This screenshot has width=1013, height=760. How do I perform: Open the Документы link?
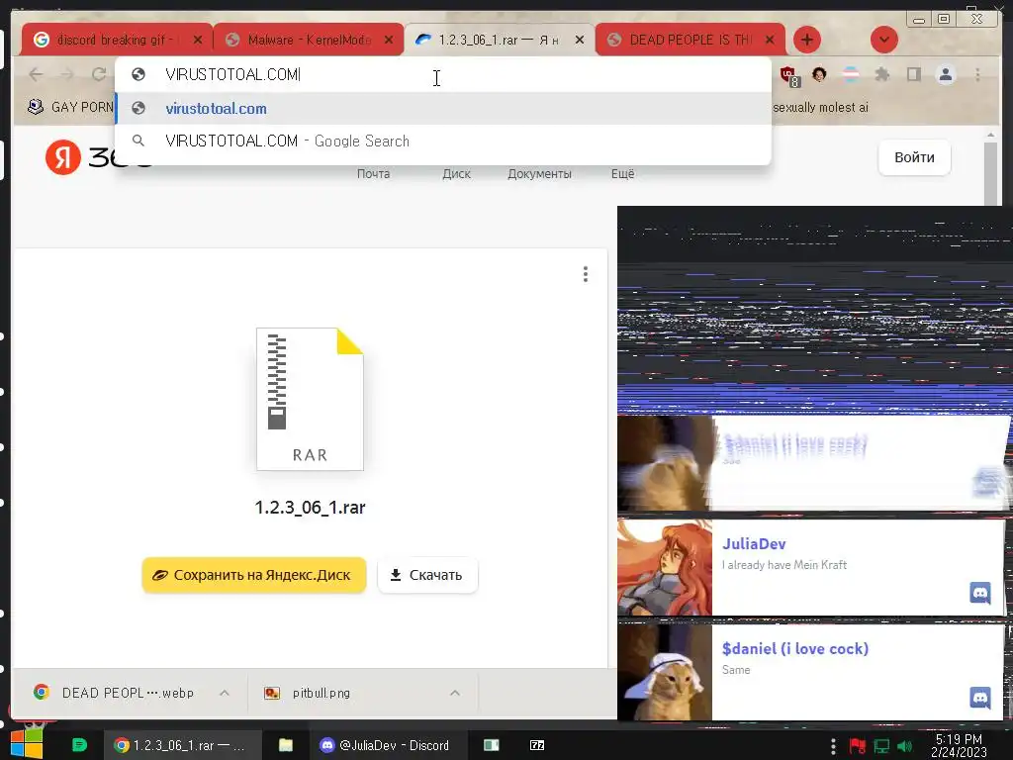tap(539, 174)
